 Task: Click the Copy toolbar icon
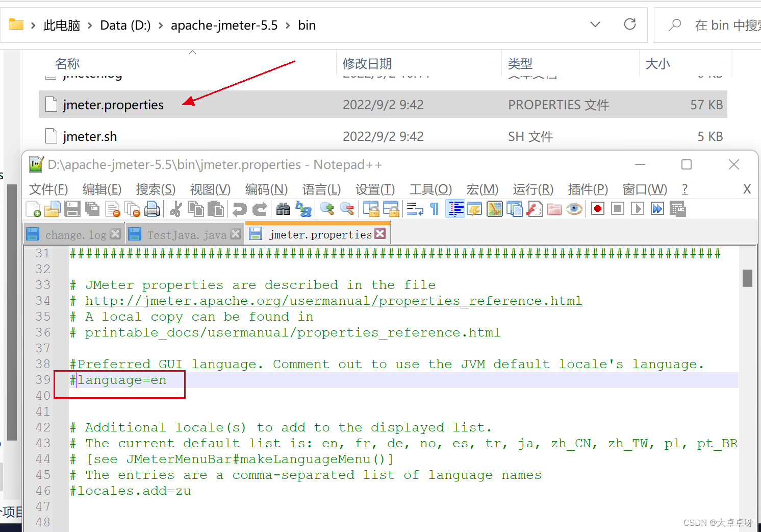pyautogui.click(x=196, y=209)
